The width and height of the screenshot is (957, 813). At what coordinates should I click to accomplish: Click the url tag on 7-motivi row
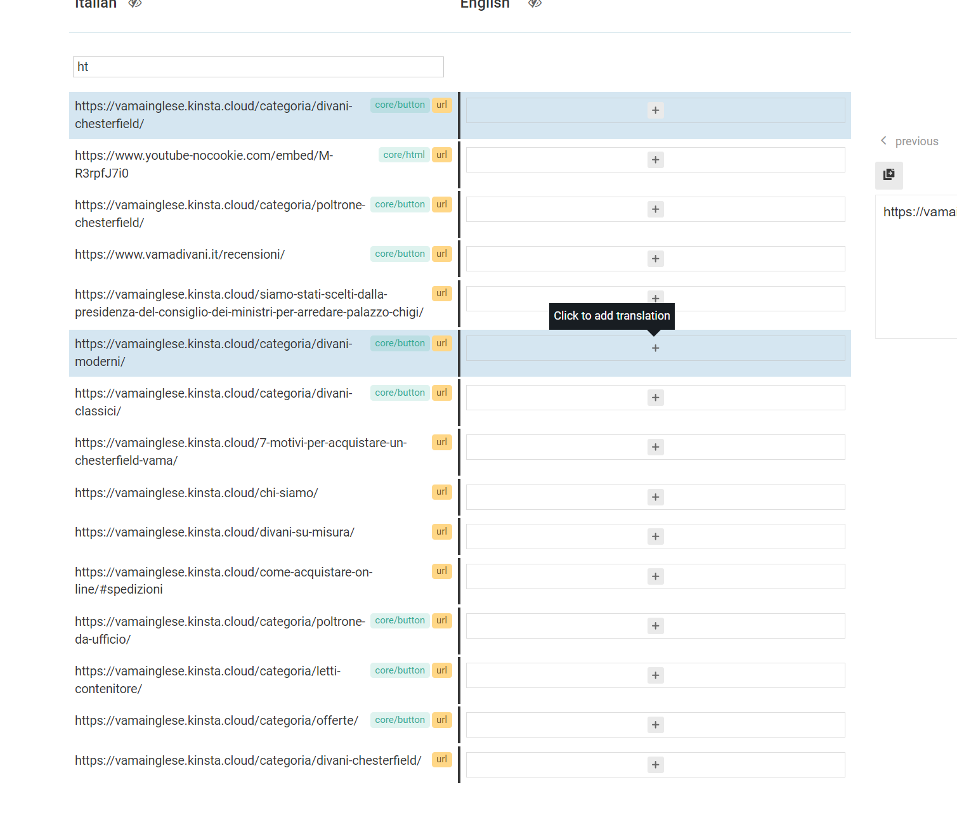point(442,442)
